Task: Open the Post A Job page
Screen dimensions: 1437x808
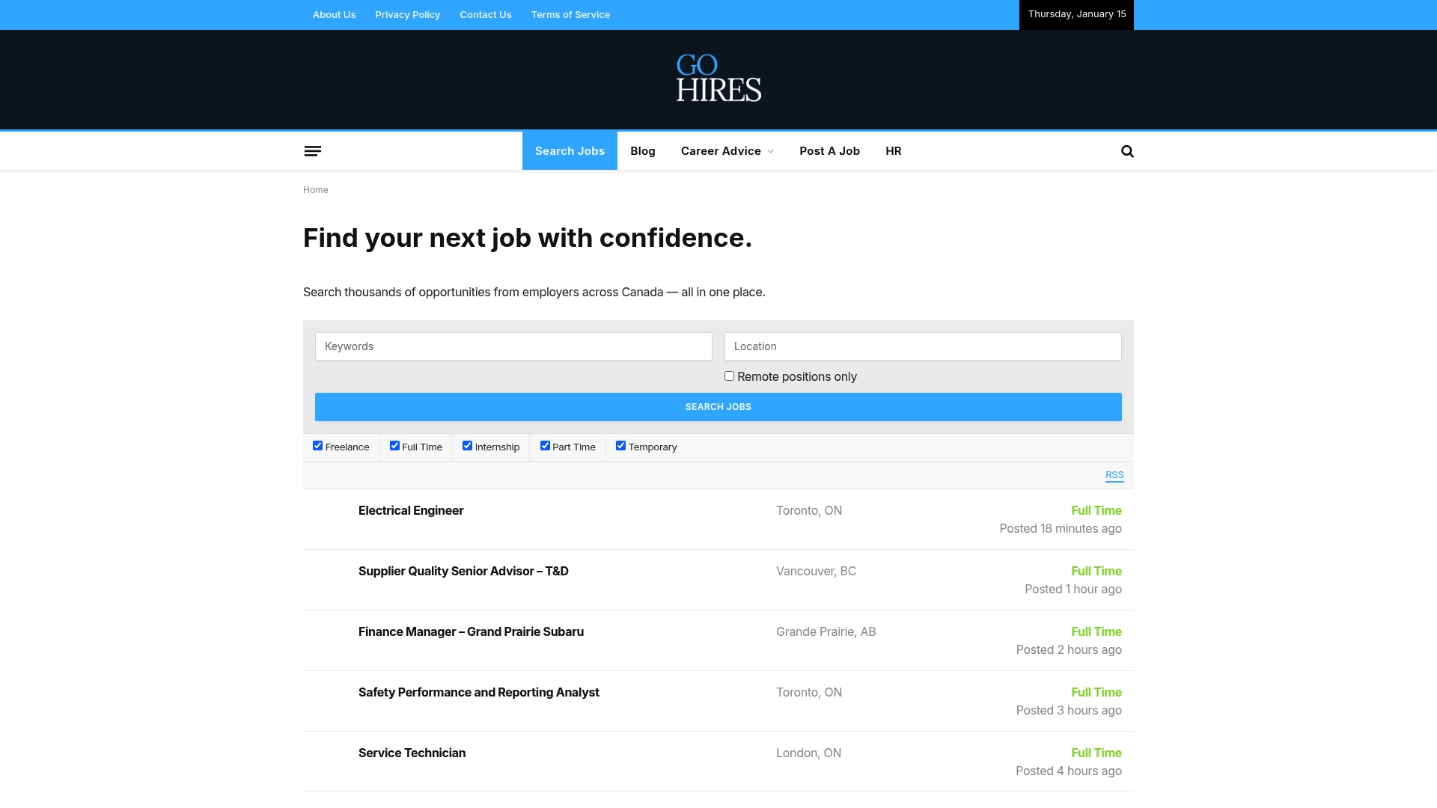Action: coord(829,150)
